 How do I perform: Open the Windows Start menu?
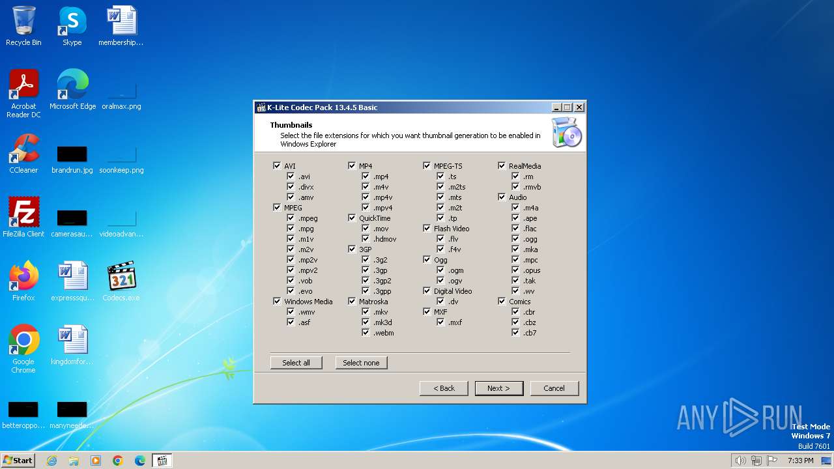coord(18,461)
